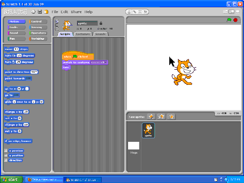Enter presentation mode via its icon
This screenshot has height=183, width=244.
click(237, 12)
